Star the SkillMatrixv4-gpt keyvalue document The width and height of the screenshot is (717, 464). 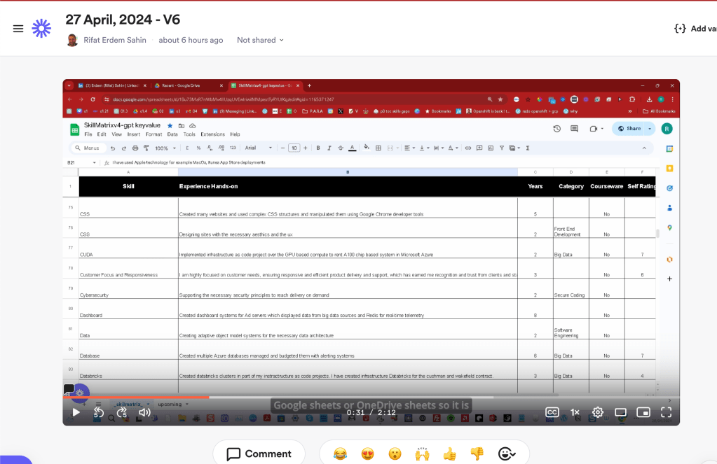tap(170, 125)
